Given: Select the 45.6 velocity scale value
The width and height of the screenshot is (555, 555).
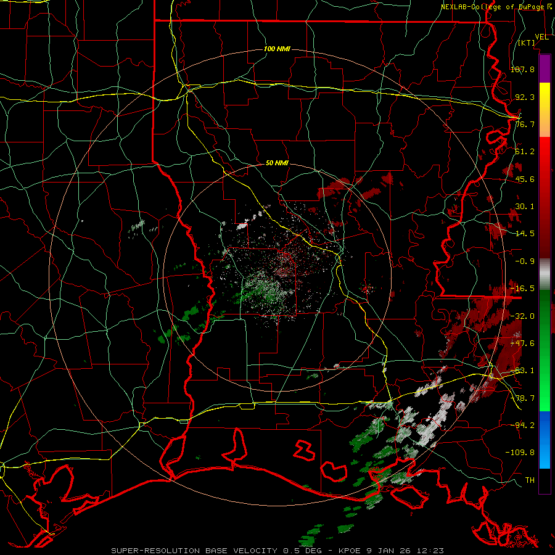Looking at the screenshot, I should (x=525, y=179).
